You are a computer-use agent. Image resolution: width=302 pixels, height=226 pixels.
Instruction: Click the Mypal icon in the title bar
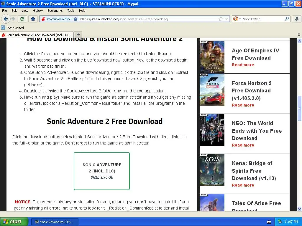(x=3, y=4)
